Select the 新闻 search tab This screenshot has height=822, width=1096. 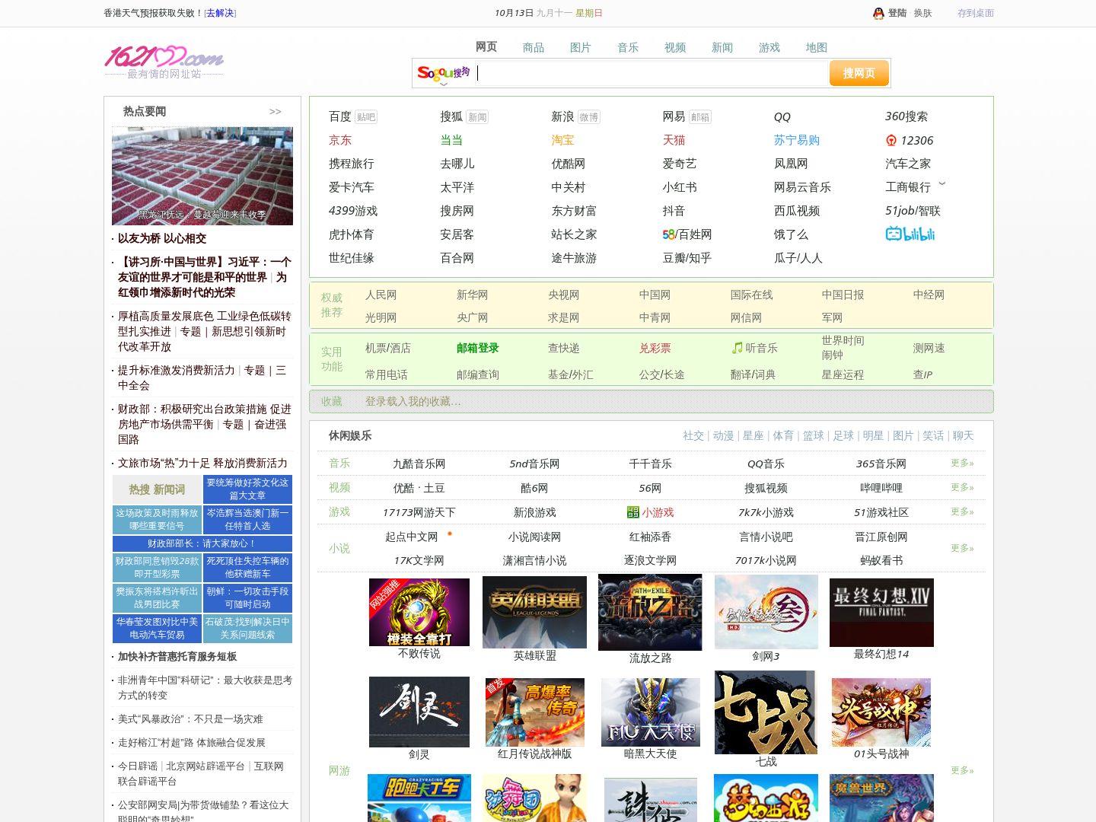tap(722, 47)
